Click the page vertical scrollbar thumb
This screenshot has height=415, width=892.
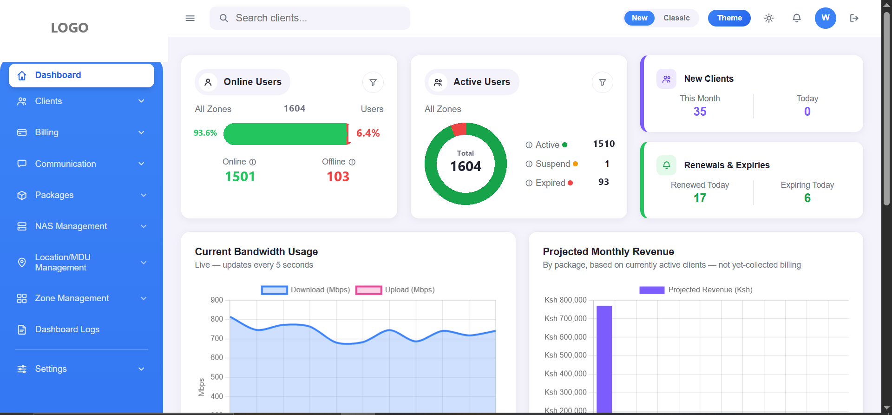[886, 108]
